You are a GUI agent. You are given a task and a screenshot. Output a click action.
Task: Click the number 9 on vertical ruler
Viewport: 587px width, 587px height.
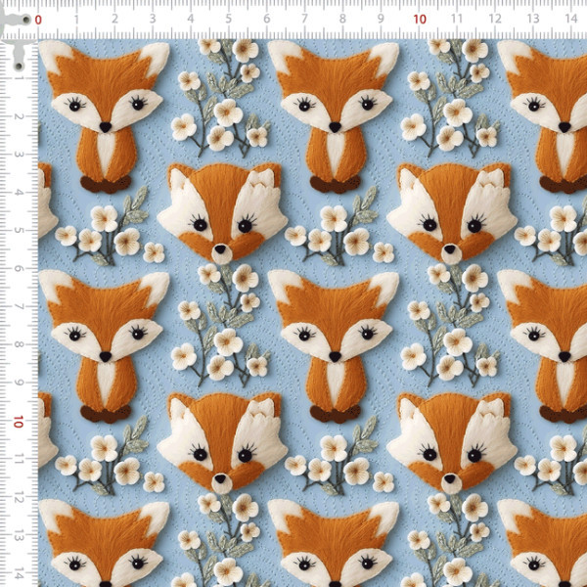[x=19, y=383]
